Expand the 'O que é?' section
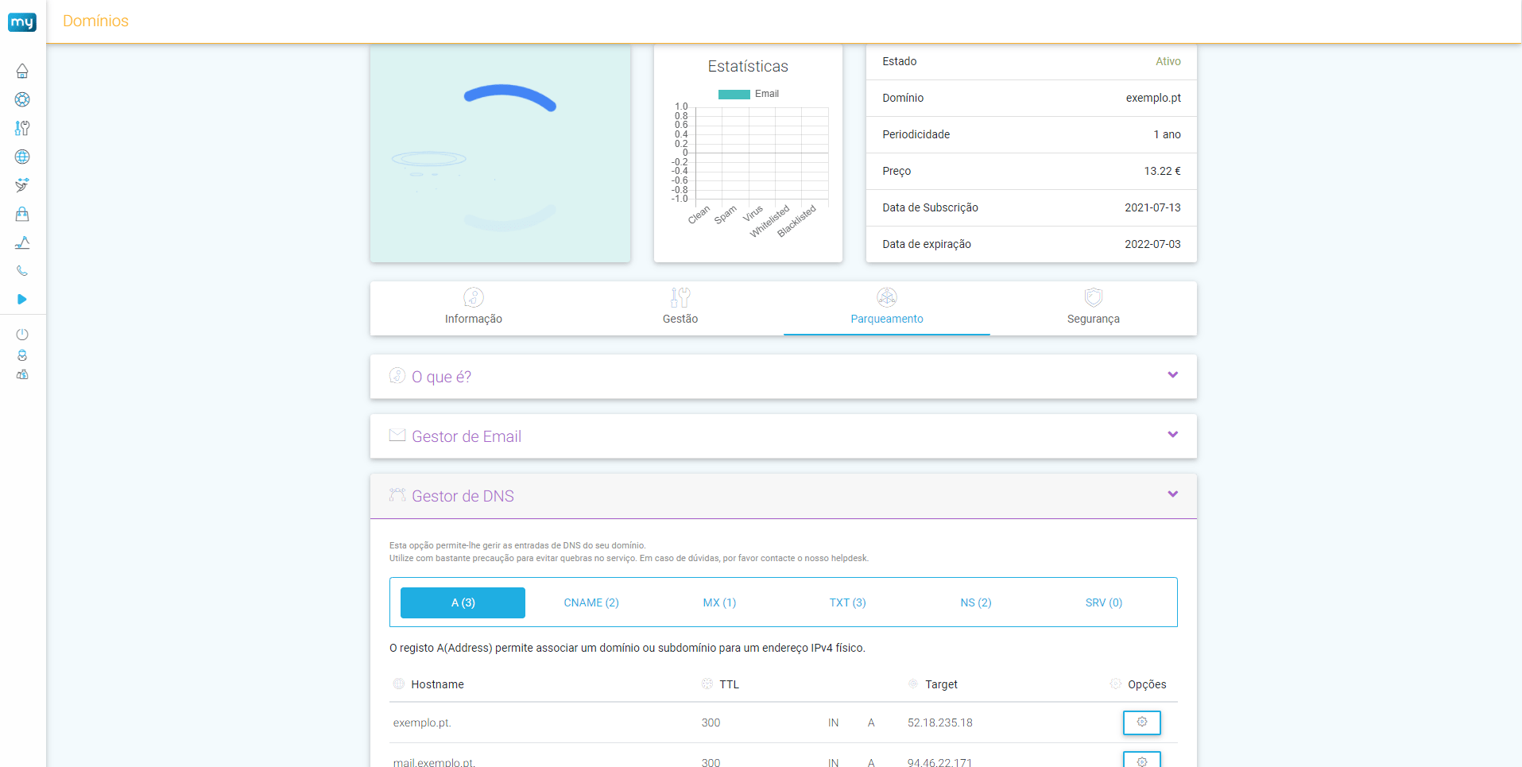 pyautogui.click(x=1172, y=375)
